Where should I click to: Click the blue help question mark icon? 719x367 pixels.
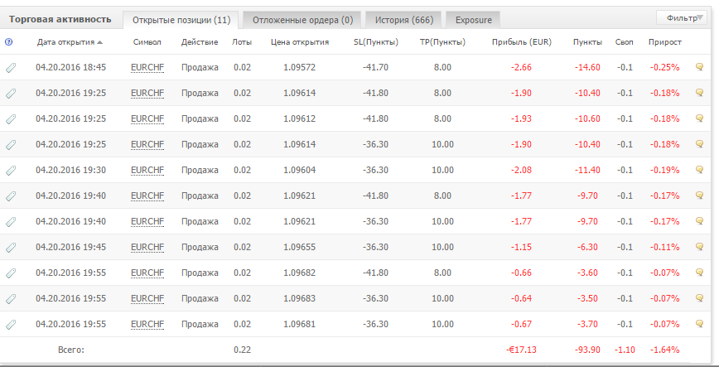(8, 42)
